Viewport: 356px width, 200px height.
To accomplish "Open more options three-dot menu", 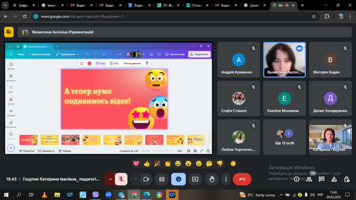I will coord(226,179).
